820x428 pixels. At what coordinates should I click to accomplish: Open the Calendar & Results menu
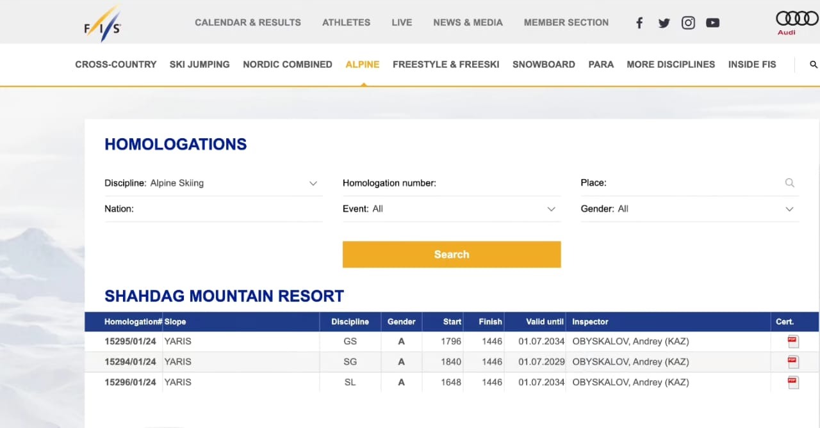(x=247, y=22)
